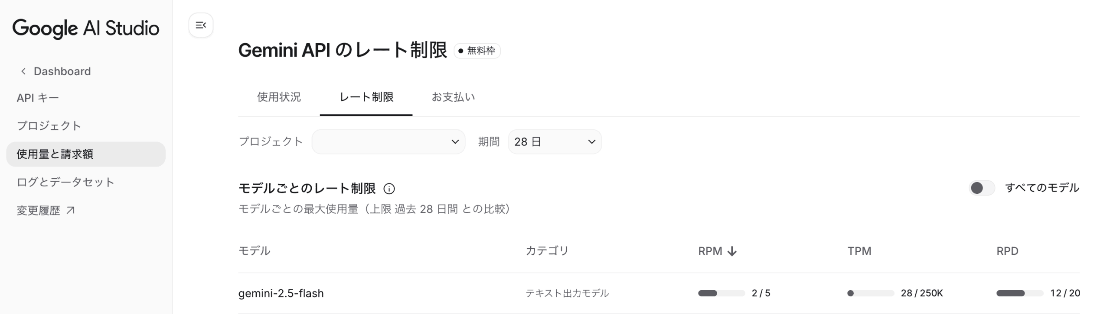Switch to the 使用状況 tab

279,97
